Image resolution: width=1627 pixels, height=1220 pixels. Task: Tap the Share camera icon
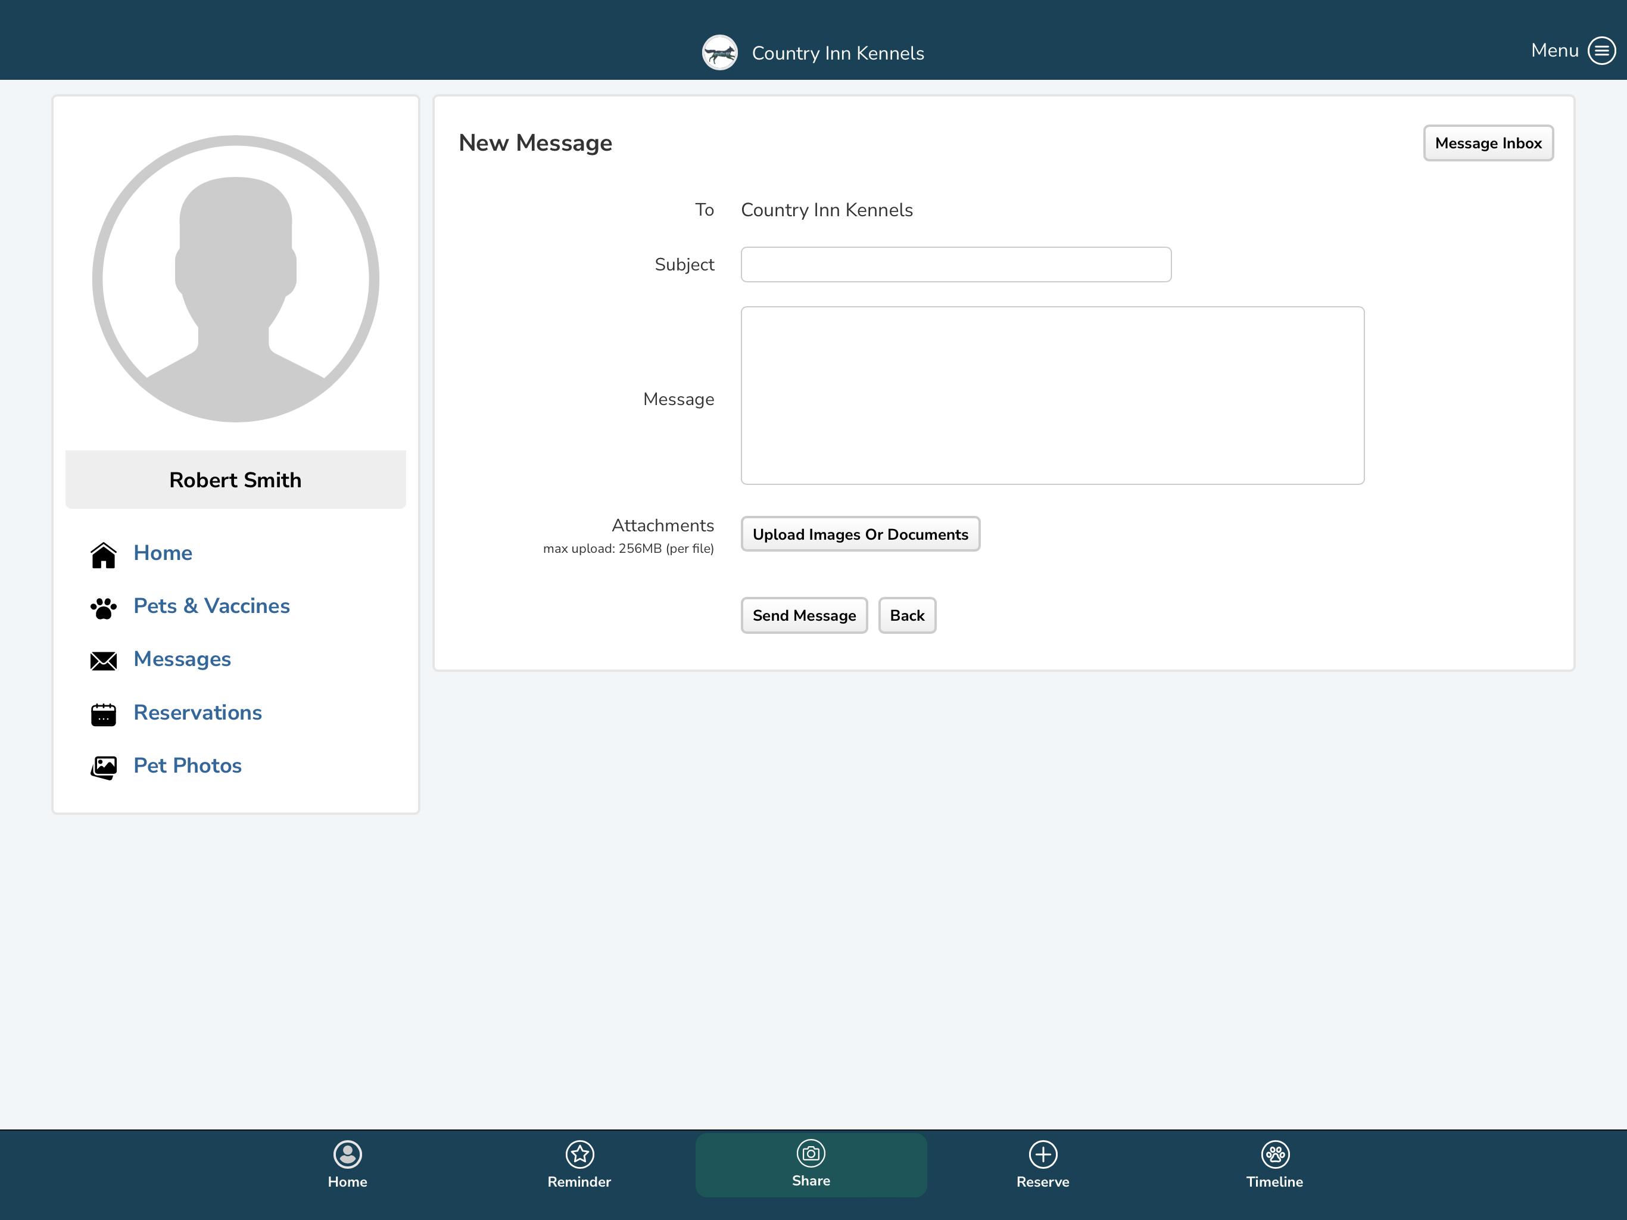point(811,1153)
